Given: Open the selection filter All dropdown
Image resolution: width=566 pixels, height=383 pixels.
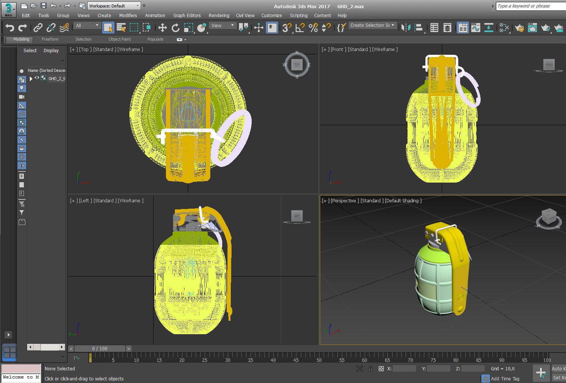Looking at the screenshot, I should (x=88, y=25).
